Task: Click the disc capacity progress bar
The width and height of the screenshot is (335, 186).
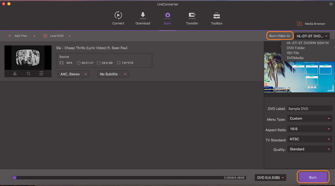Action: click(129, 178)
